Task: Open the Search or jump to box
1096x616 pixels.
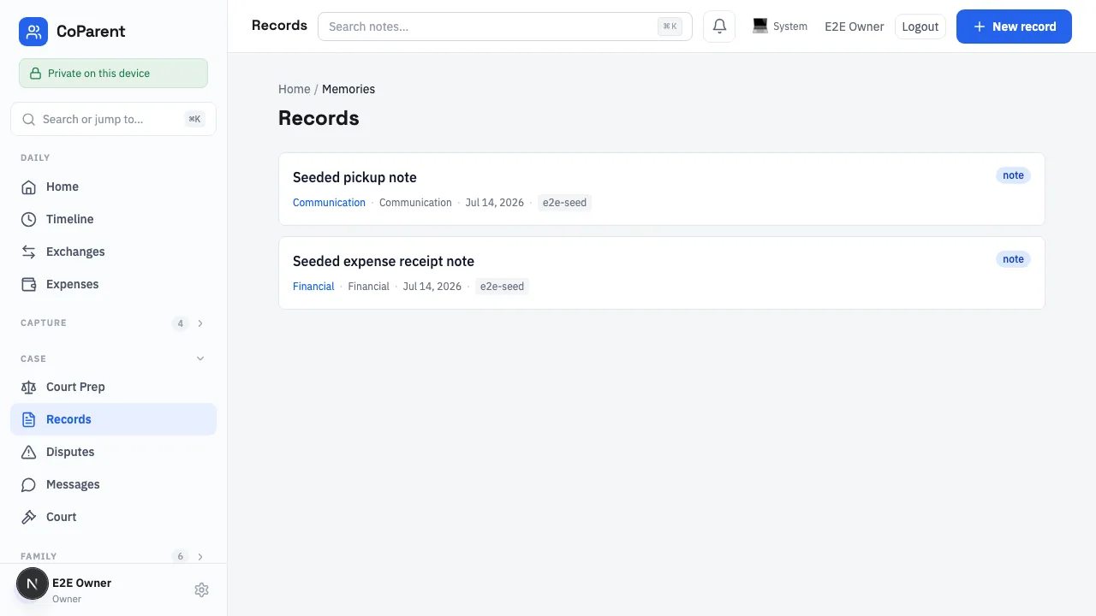Action: (113, 119)
